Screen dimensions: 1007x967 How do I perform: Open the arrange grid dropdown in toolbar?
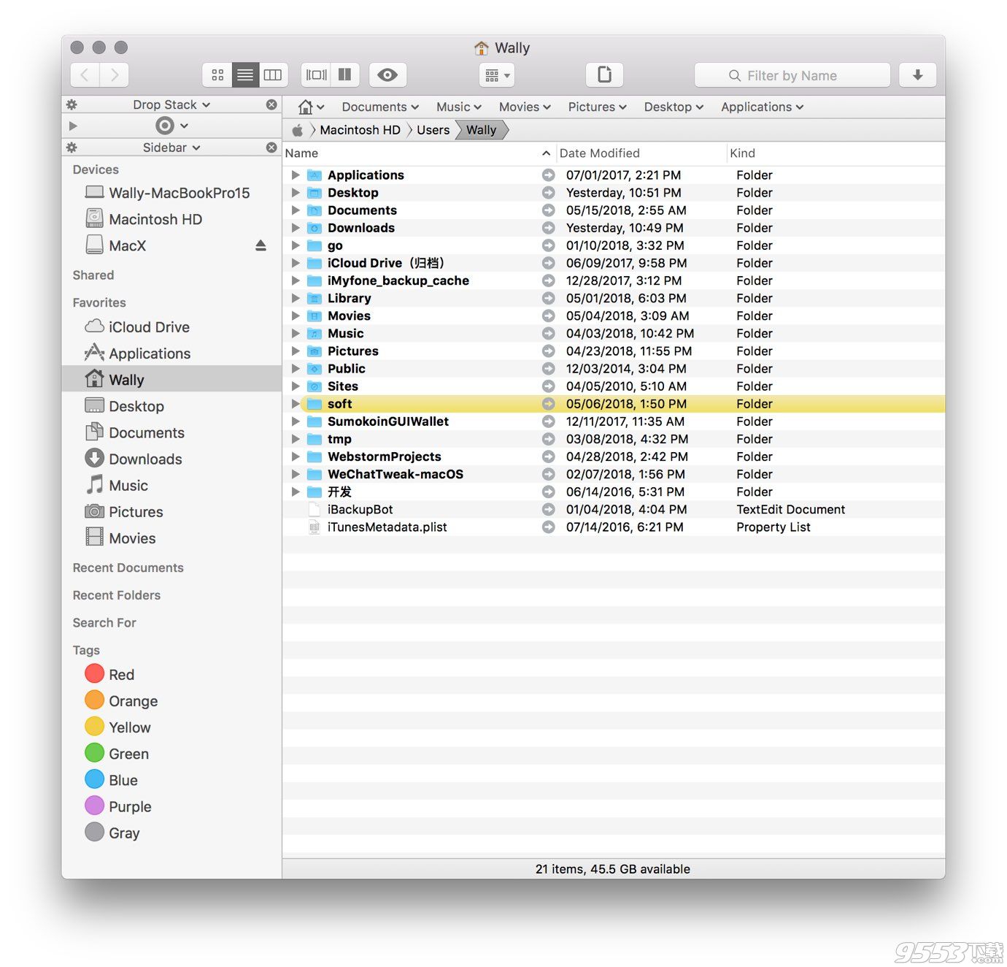497,75
